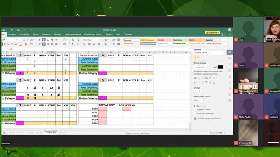280x157 pixels.
Task: Pick the black border color swatch
Action: [x=220, y=67]
